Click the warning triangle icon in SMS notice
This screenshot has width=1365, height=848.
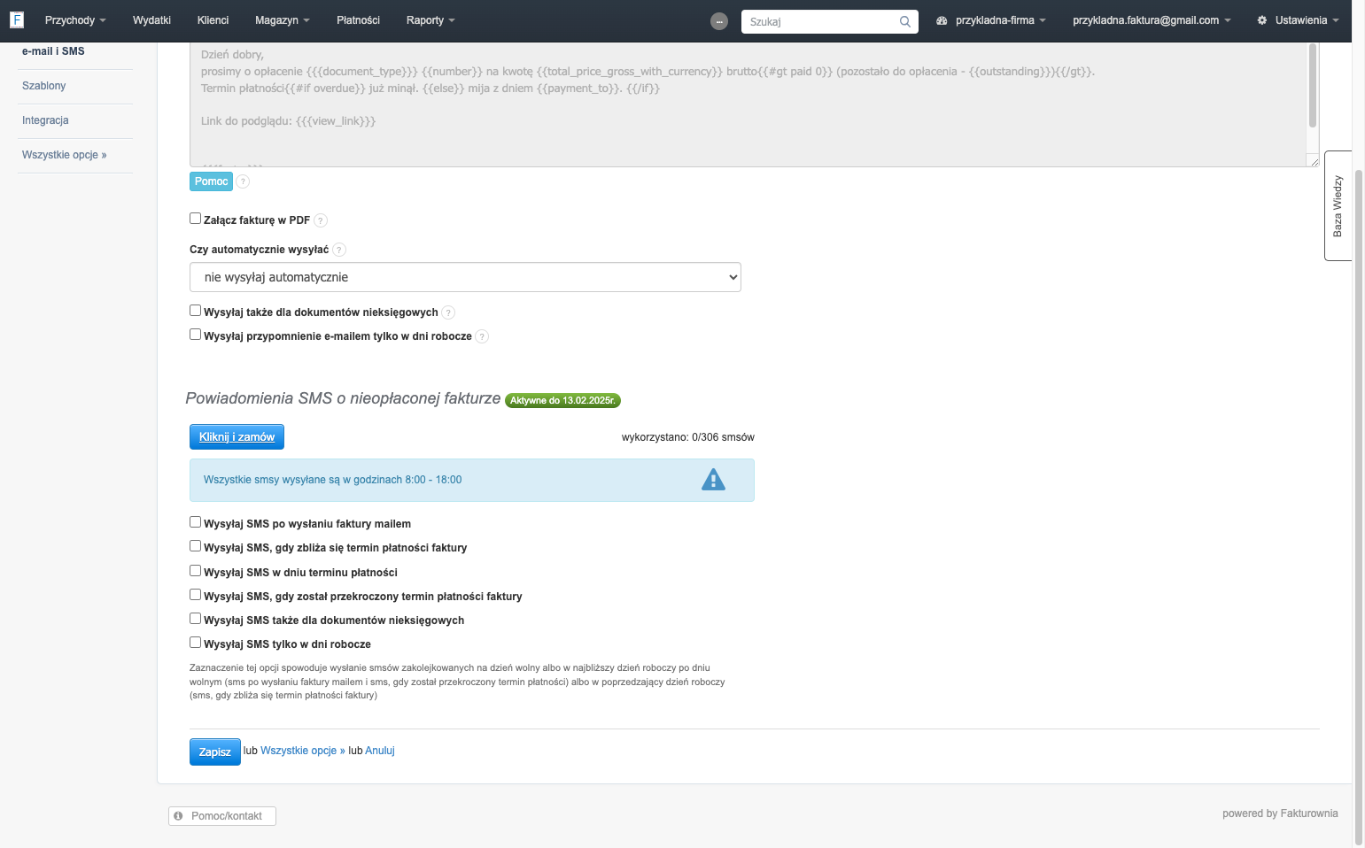pyautogui.click(x=713, y=480)
